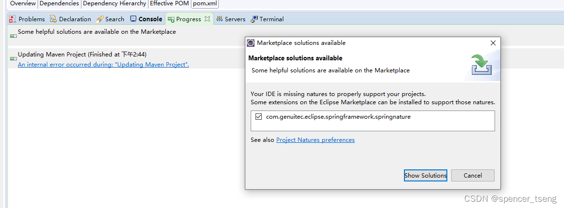Screen dimensions: 564x208
Task: Click the Servers view icon
Action: click(219, 19)
